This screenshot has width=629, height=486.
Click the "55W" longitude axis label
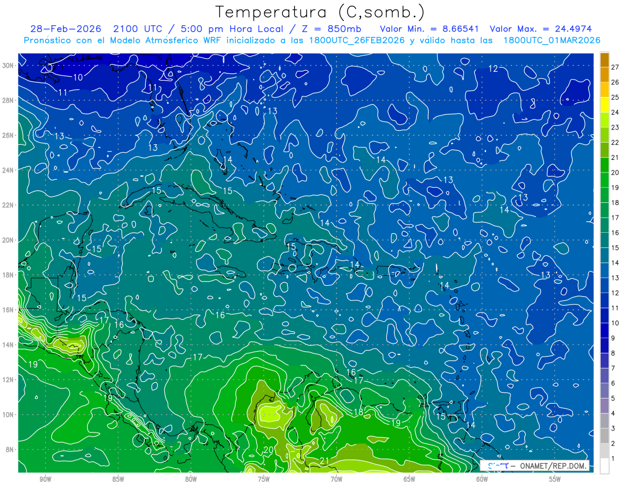pyautogui.click(x=555, y=479)
